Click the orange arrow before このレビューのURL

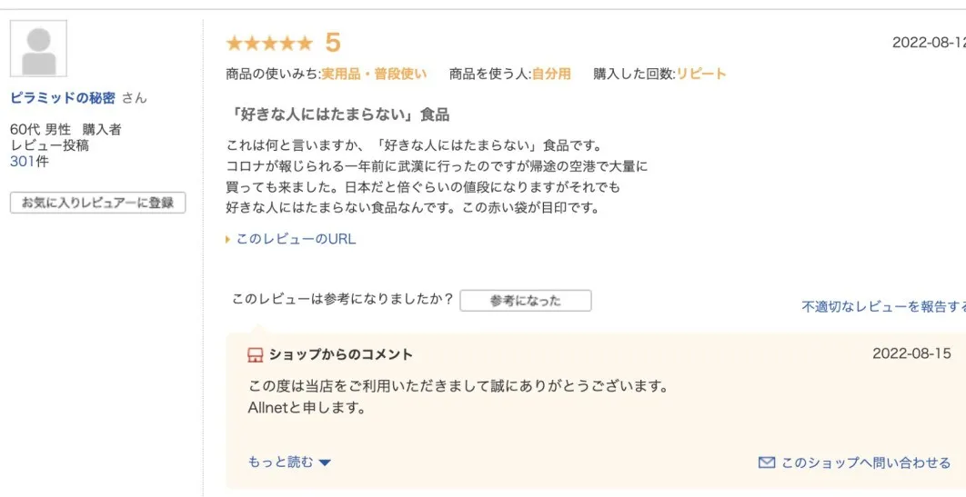click(228, 239)
